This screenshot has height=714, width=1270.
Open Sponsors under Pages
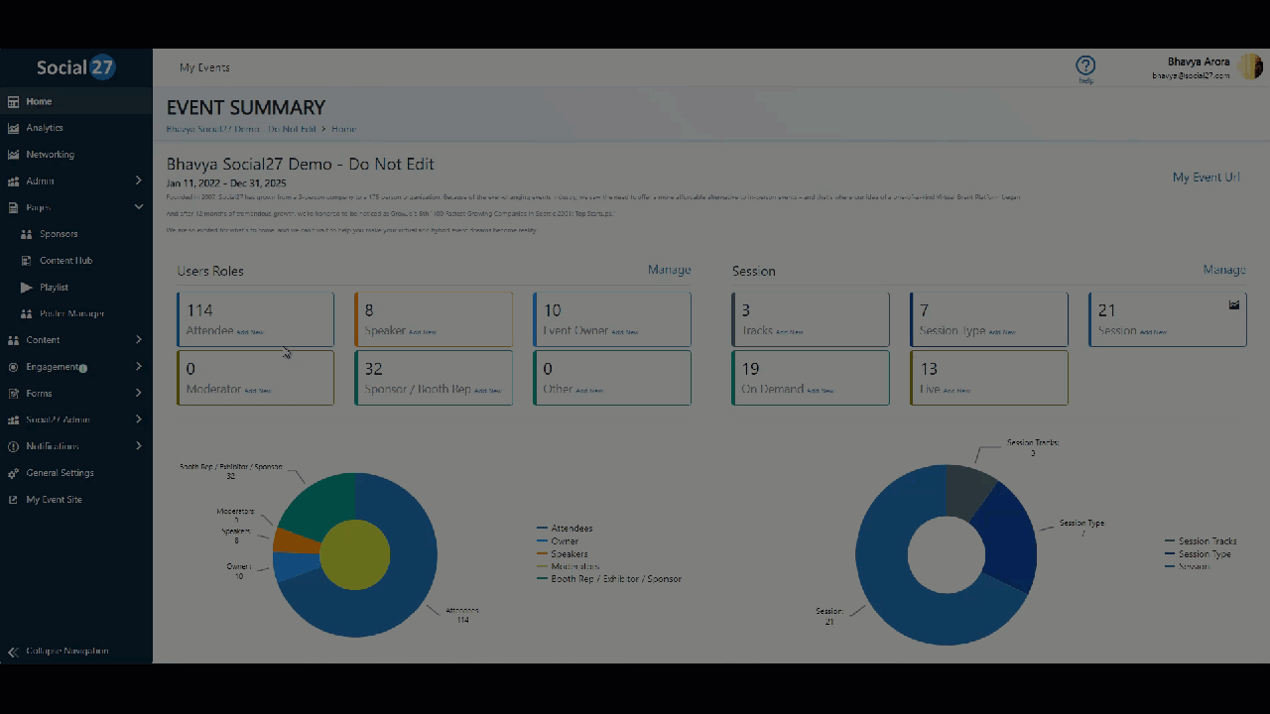[59, 234]
